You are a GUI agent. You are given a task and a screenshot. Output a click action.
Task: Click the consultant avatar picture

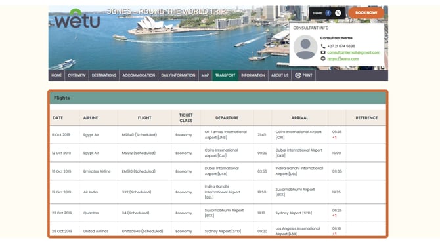[x=305, y=47]
